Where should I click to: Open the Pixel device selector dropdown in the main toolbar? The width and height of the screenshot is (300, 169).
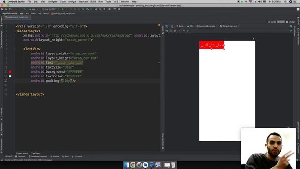tap(51, 9)
